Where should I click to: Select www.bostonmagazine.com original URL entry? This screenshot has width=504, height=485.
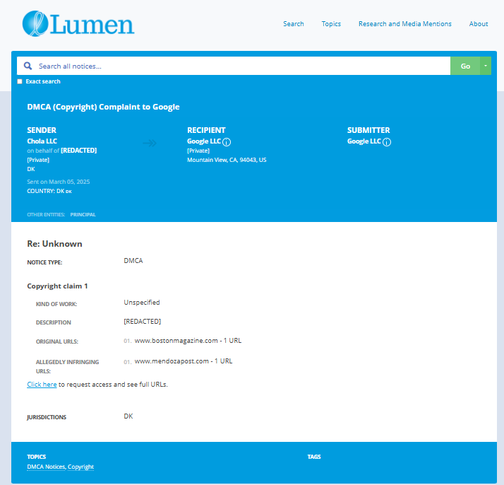pyautogui.click(x=188, y=341)
